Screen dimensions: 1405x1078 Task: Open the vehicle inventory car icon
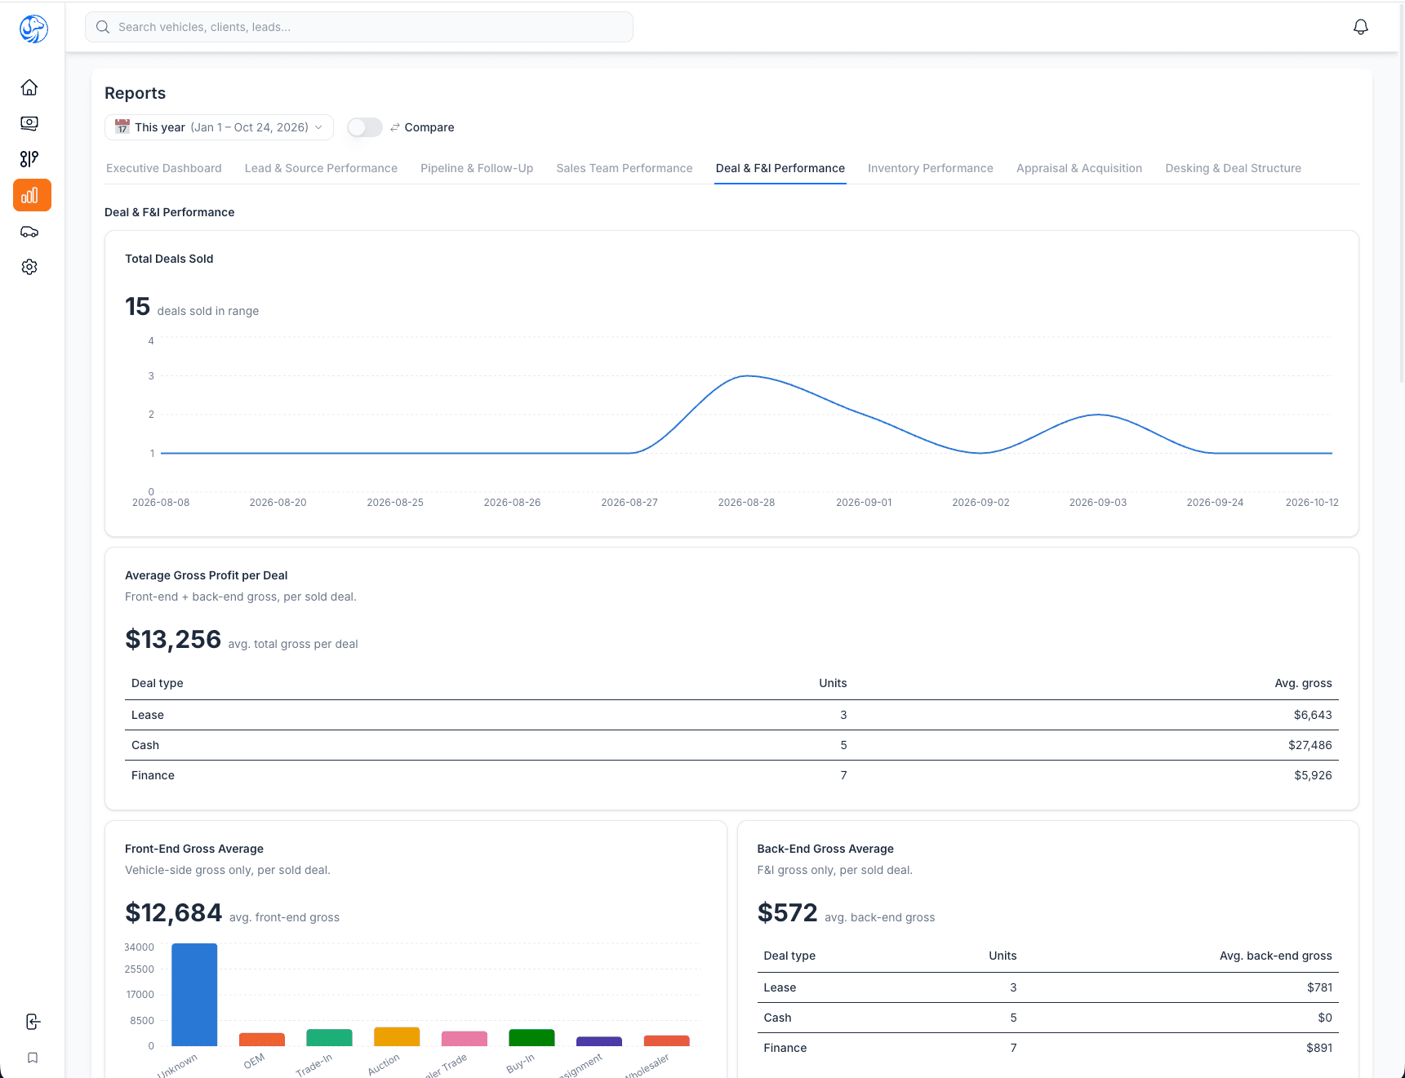tap(29, 232)
